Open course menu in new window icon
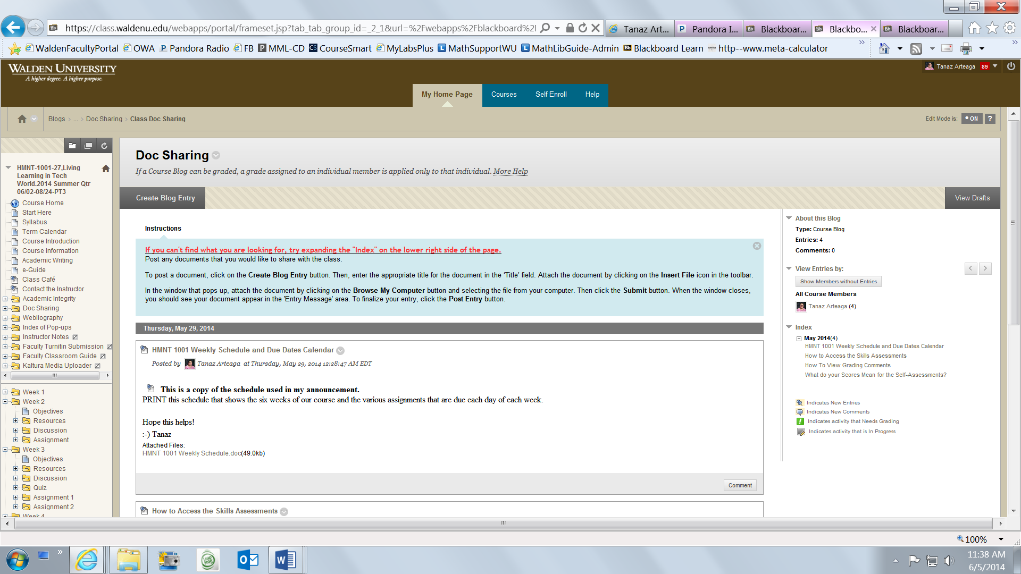This screenshot has height=574, width=1021. click(88, 146)
